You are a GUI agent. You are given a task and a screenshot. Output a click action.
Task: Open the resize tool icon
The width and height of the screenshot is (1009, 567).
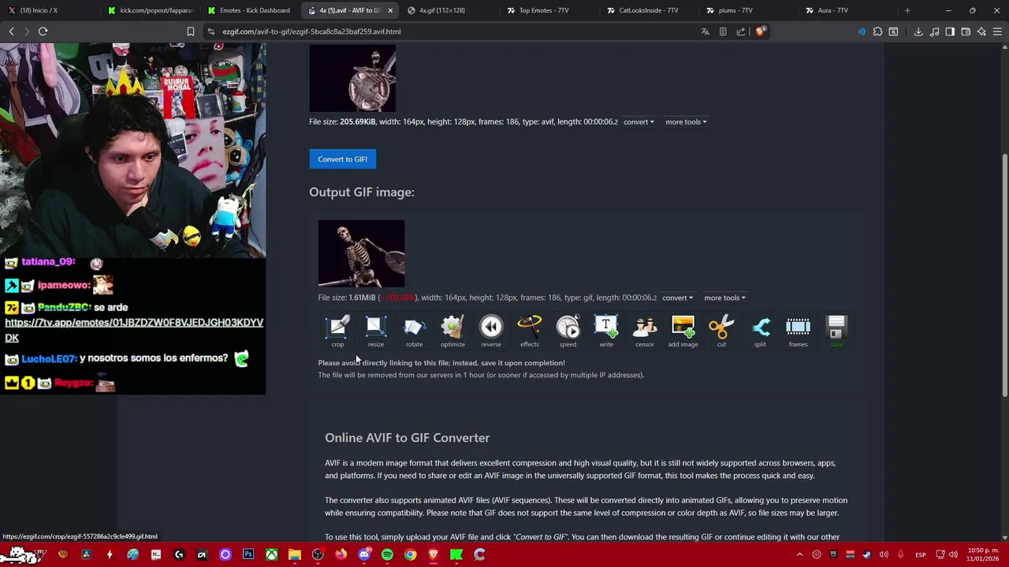pyautogui.click(x=376, y=331)
